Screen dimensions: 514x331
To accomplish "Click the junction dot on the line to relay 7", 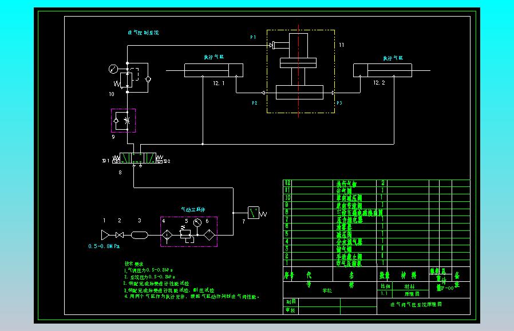I will point(233,213).
